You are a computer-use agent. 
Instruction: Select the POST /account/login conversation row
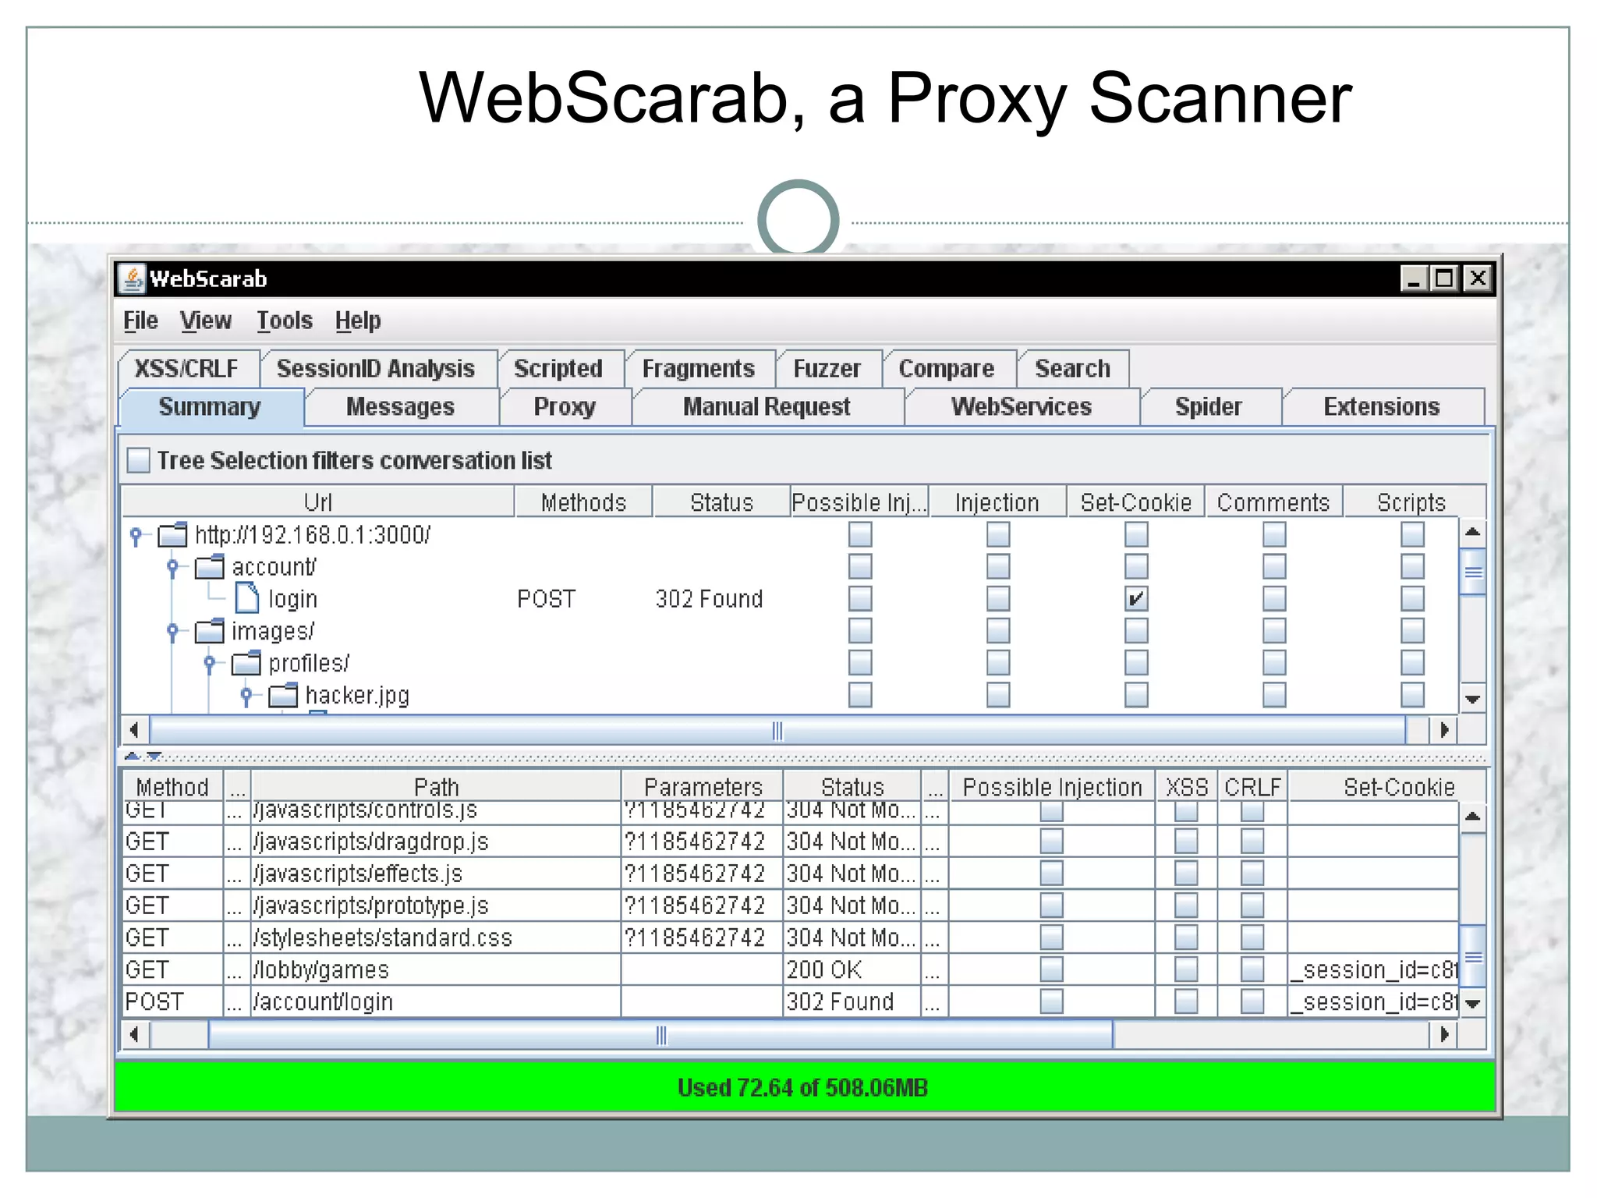point(791,1001)
